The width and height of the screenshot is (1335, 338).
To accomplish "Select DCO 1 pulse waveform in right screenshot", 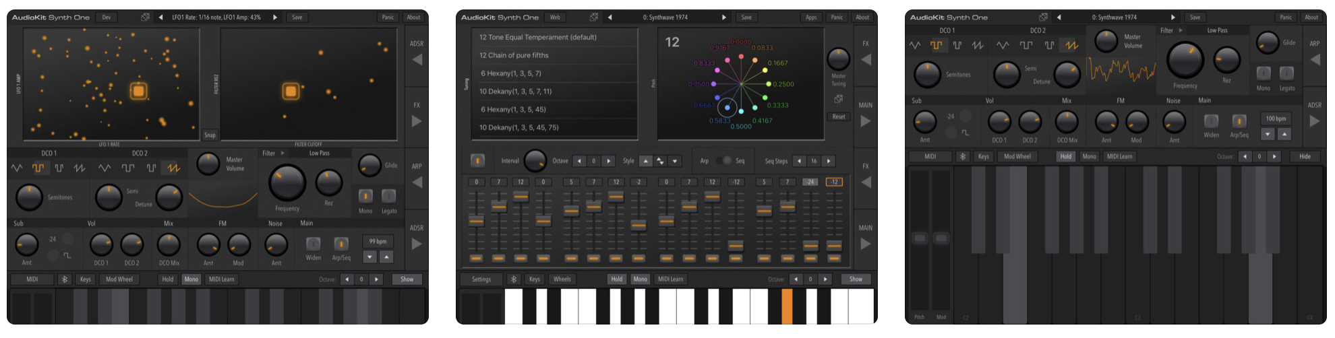I will click(957, 45).
